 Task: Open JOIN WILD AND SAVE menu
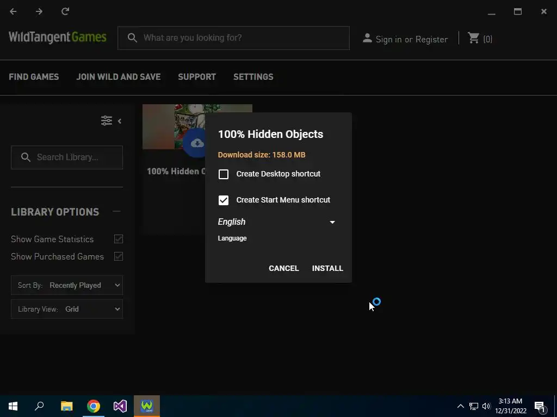[119, 77]
